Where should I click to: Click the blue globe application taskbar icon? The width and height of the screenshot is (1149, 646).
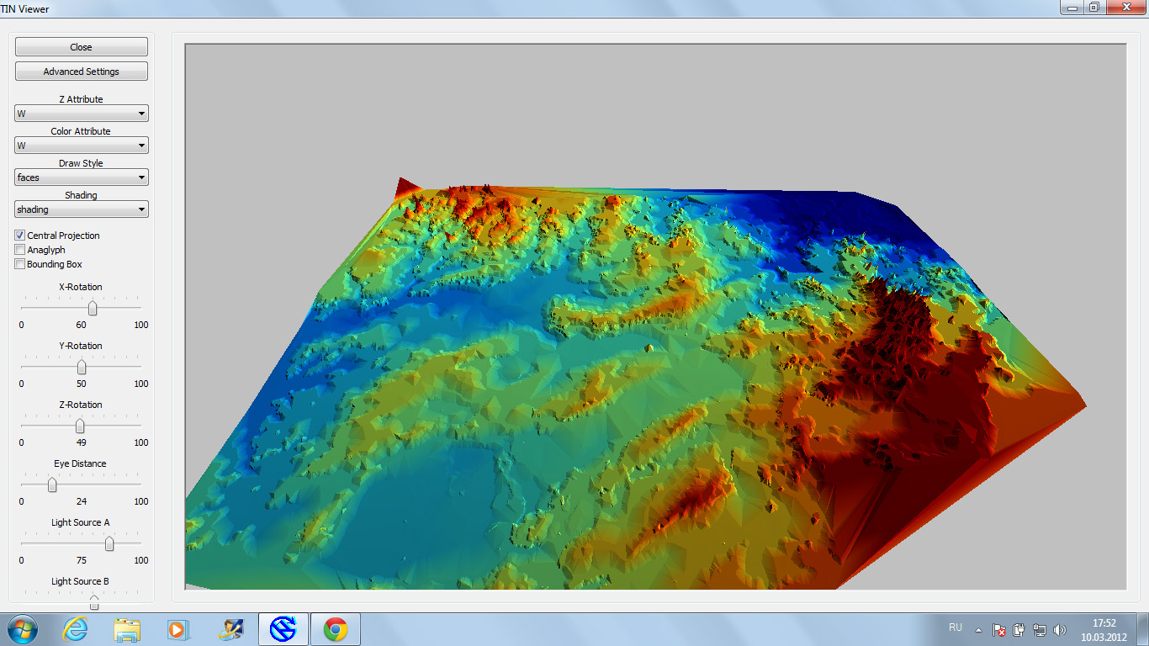[x=283, y=629]
